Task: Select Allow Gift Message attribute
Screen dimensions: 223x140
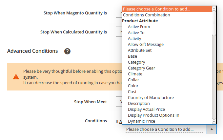Action: (146, 44)
